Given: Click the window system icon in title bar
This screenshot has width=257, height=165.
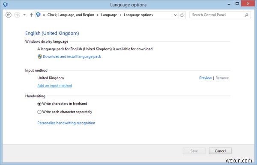Looking at the screenshot, I should (6, 4).
